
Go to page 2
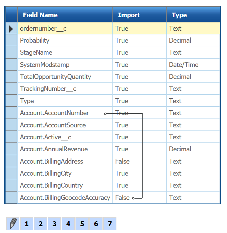[x=40, y=224]
